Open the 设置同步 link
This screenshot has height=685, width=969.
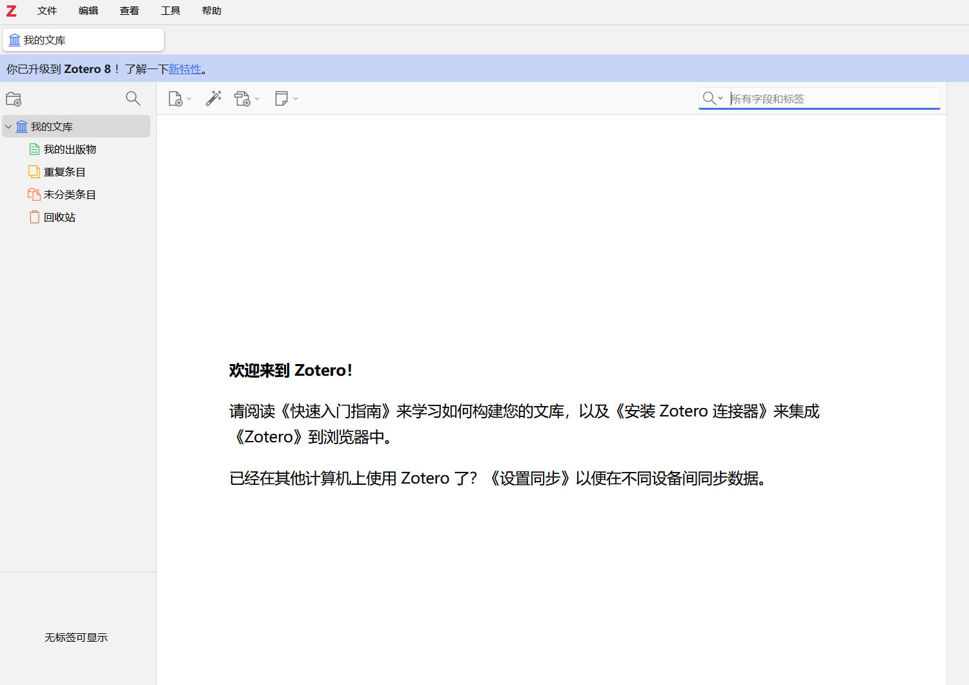[530, 478]
